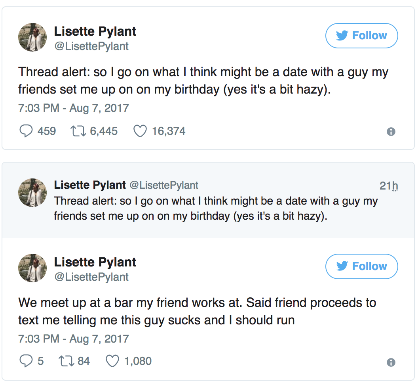Open bottom tweet's 7:03 PM - Aug 7, 2017 timestamp
This screenshot has height=387, width=418.
pos(74,339)
